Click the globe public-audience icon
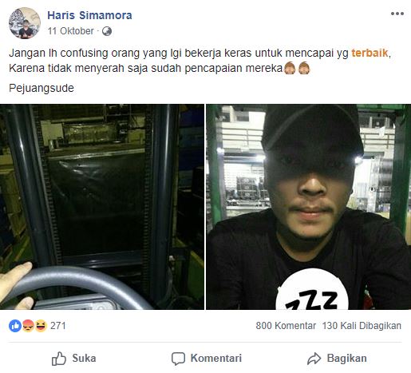This screenshot has height=373, width=411. (107, 31)
